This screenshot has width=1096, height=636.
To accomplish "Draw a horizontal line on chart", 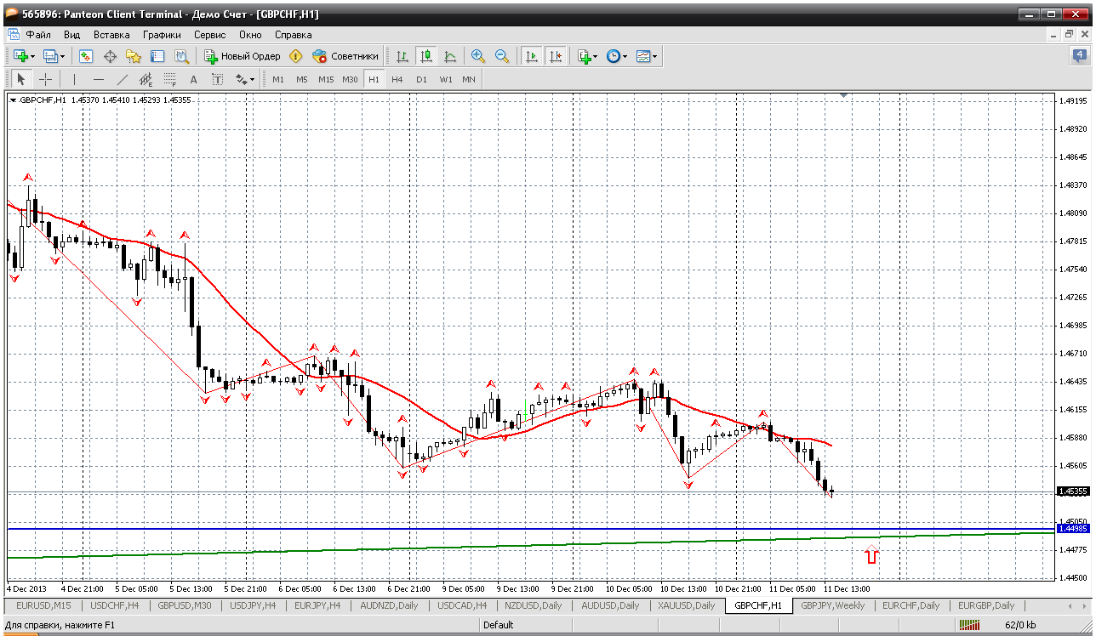I will [99, 79].
